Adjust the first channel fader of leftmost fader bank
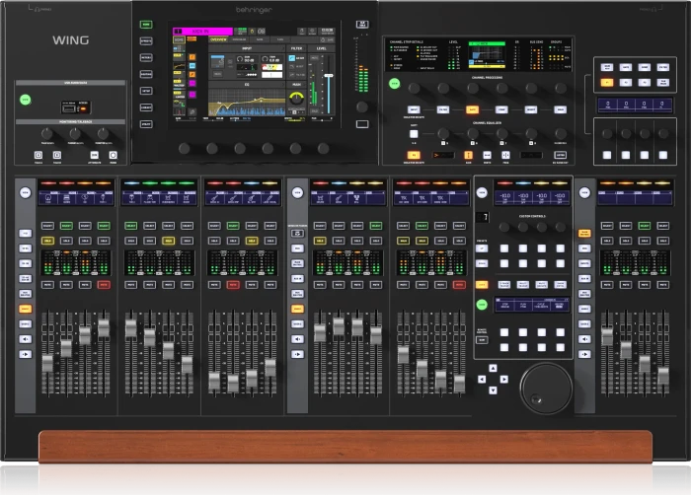Viewport: 691px width, 495px height. pos(47,364)
